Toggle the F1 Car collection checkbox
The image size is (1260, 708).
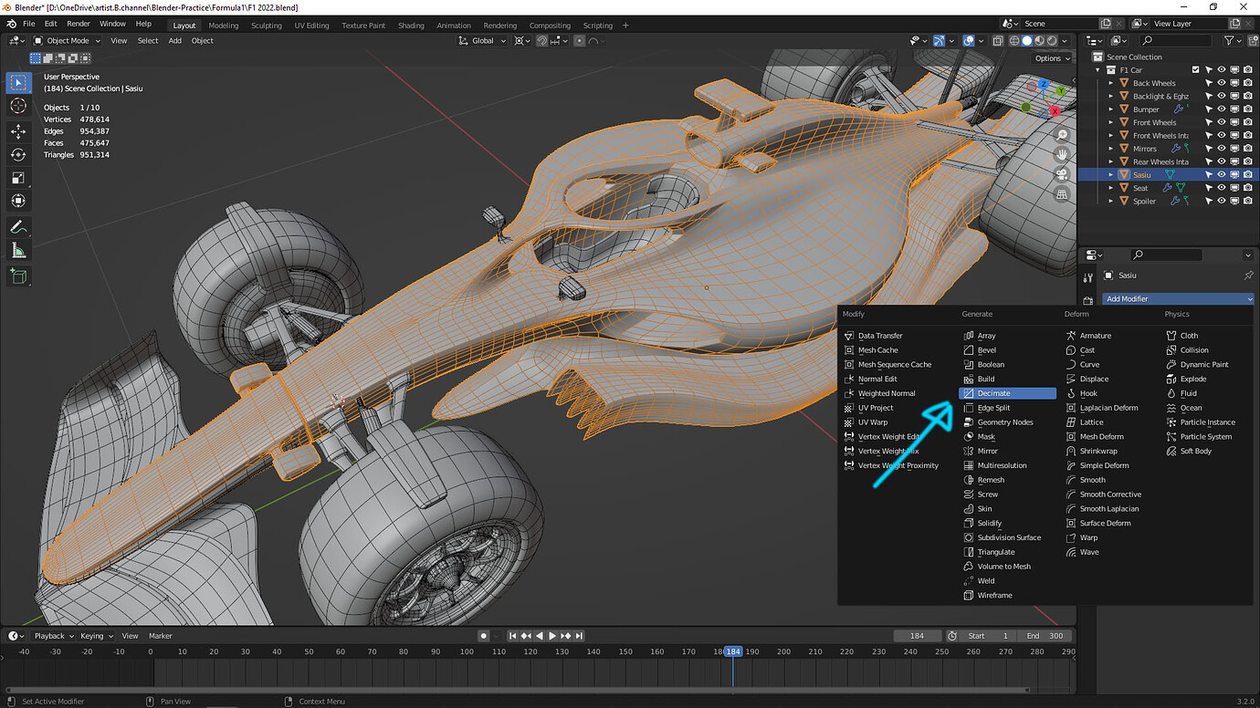(x=1195, y=69)
